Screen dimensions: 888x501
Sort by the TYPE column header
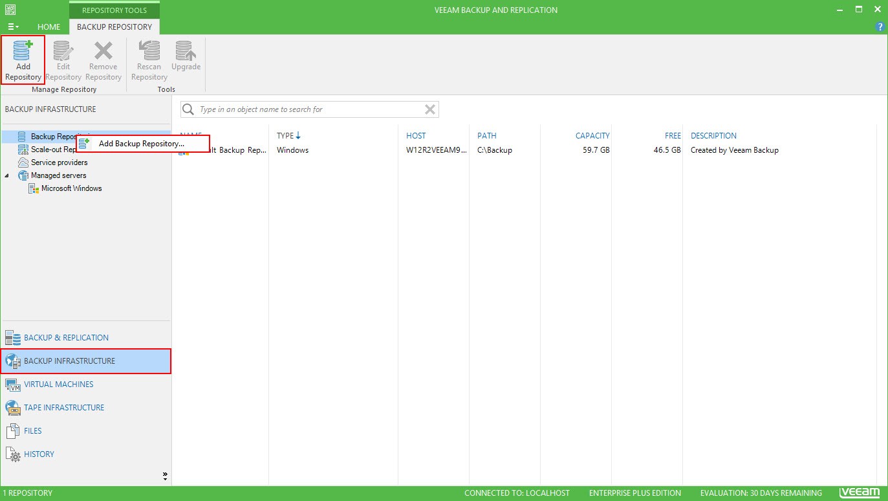[x=289, y=136]
